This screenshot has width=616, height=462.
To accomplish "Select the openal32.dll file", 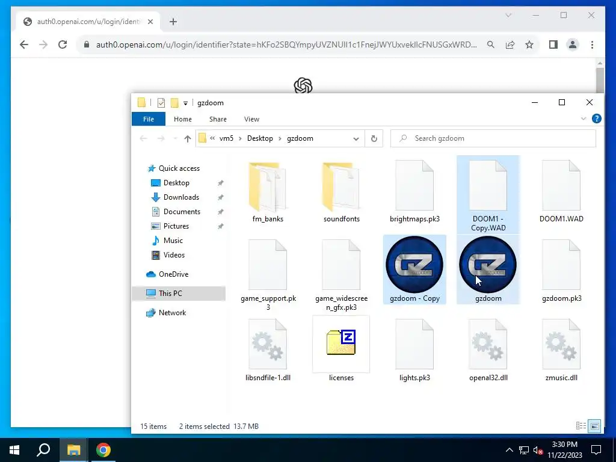I will [x=488, y=350].
